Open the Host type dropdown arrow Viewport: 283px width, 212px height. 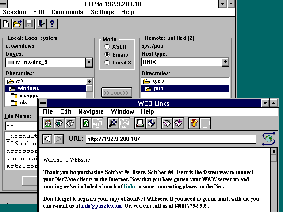click(x=225, y=63)
